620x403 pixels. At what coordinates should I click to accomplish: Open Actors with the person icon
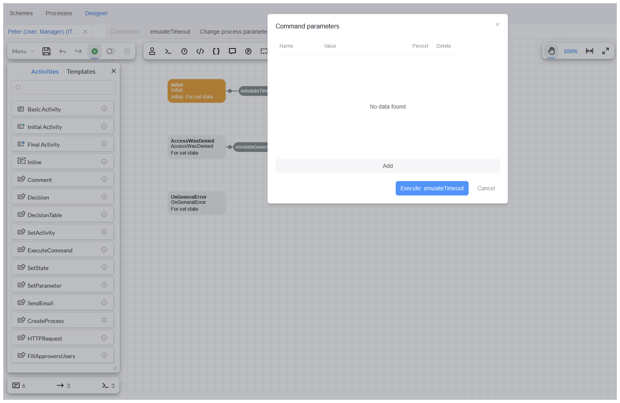coord(152,51)
